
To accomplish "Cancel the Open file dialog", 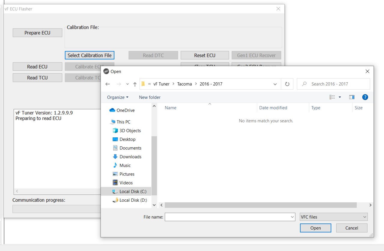I will point(352,228).
